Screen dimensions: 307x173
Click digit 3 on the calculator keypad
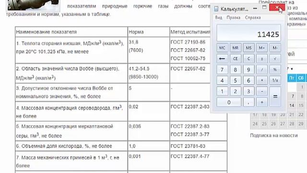(248, 91)
